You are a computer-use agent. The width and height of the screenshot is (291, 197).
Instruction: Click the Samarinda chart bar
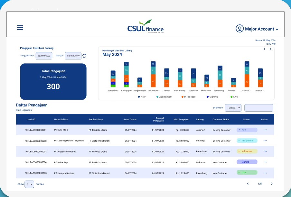[113, 79]
